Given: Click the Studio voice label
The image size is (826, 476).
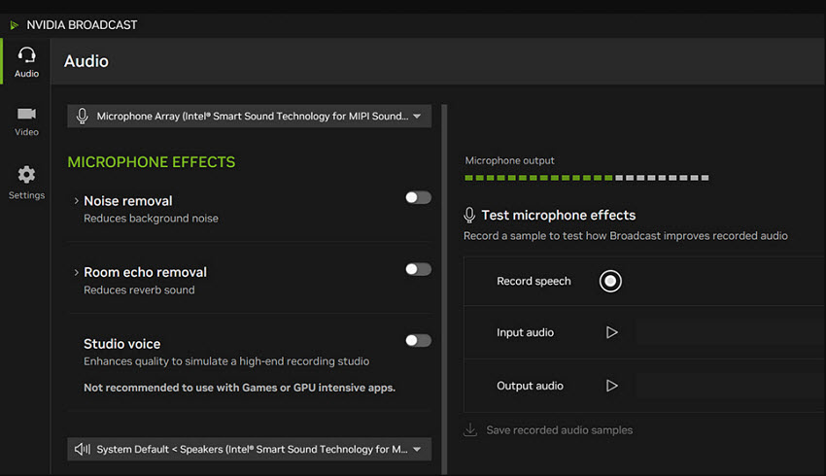Looking at the screenshot, I should coord(122,344).
